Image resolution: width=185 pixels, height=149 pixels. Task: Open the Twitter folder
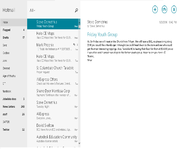[x=13, y=130]
